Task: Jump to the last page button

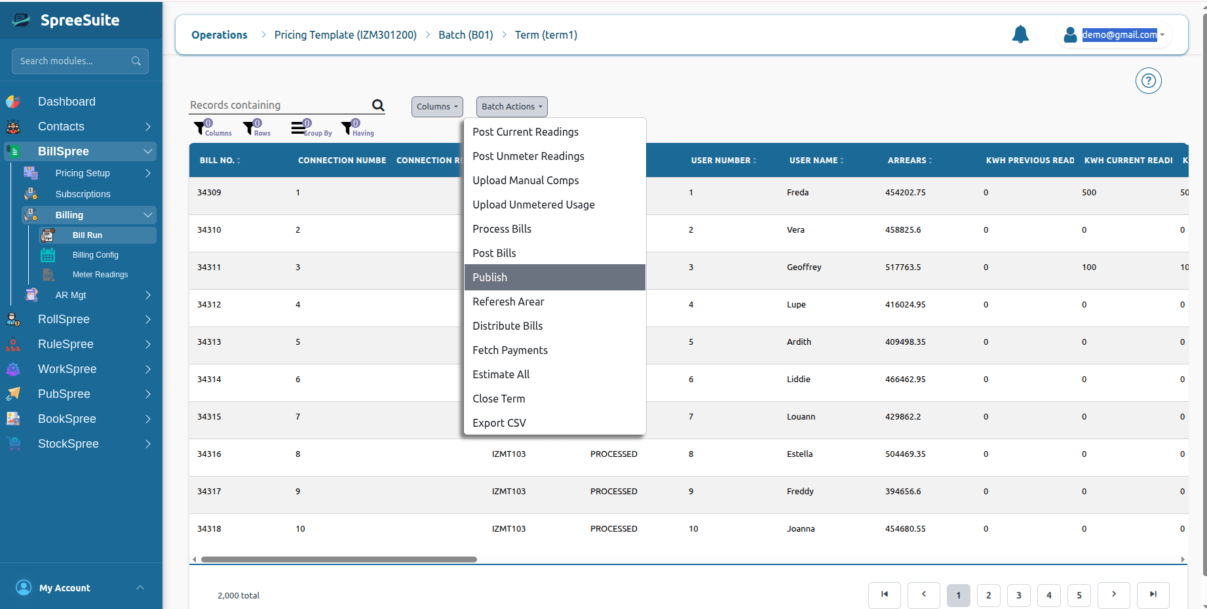Action: point(1153,595)
